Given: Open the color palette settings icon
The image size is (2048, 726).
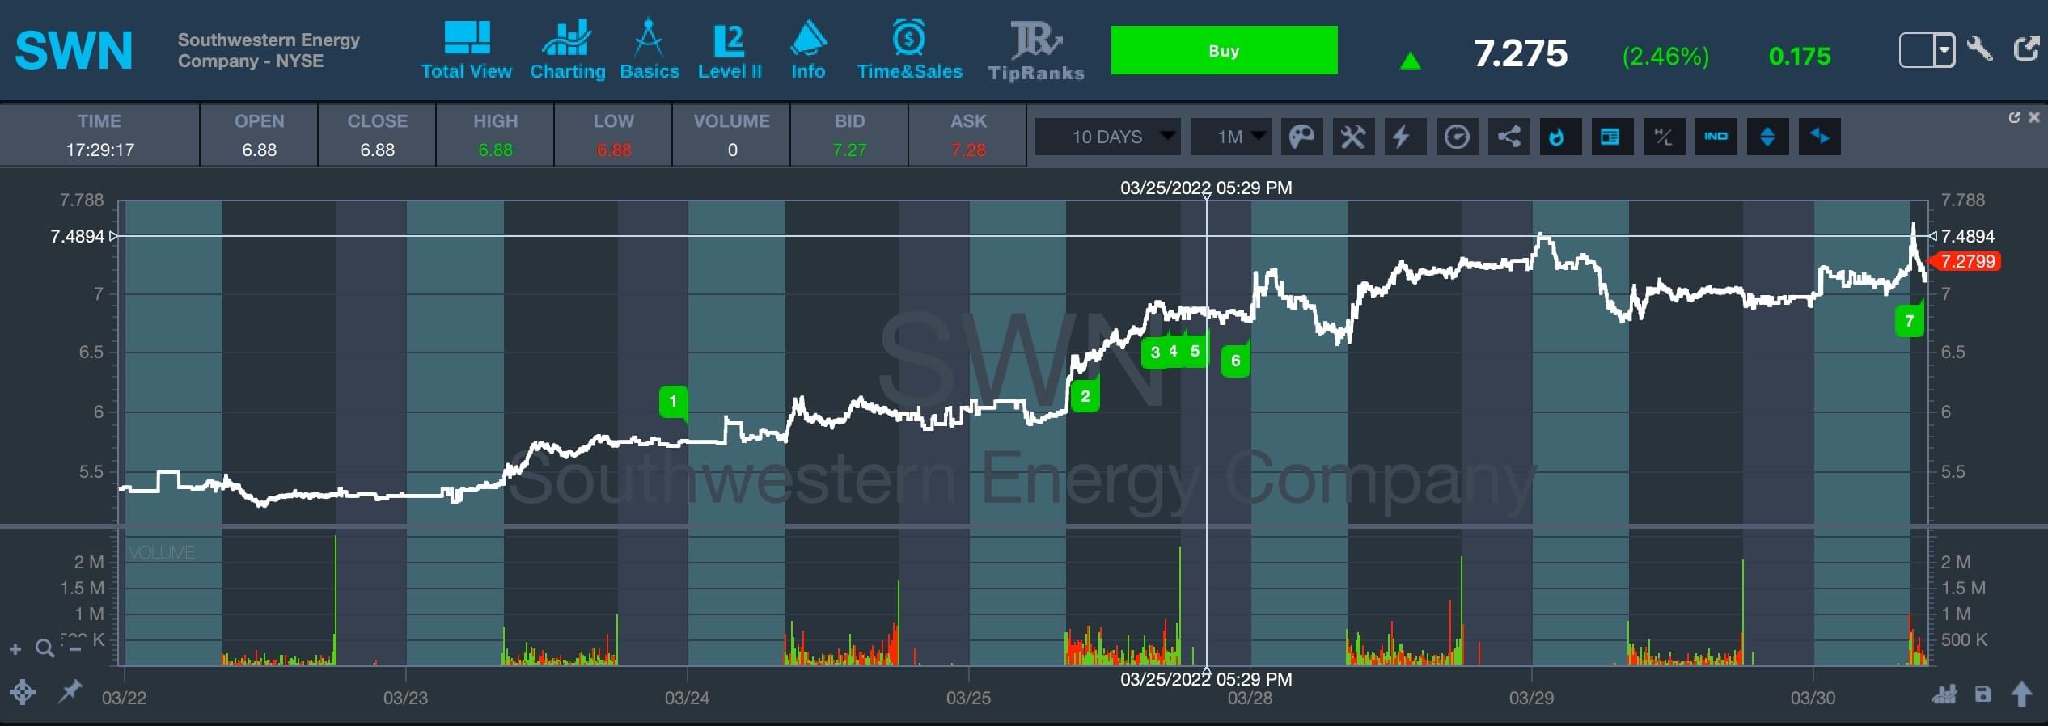Looking at the screenshot, I should tap(1301, 137).
